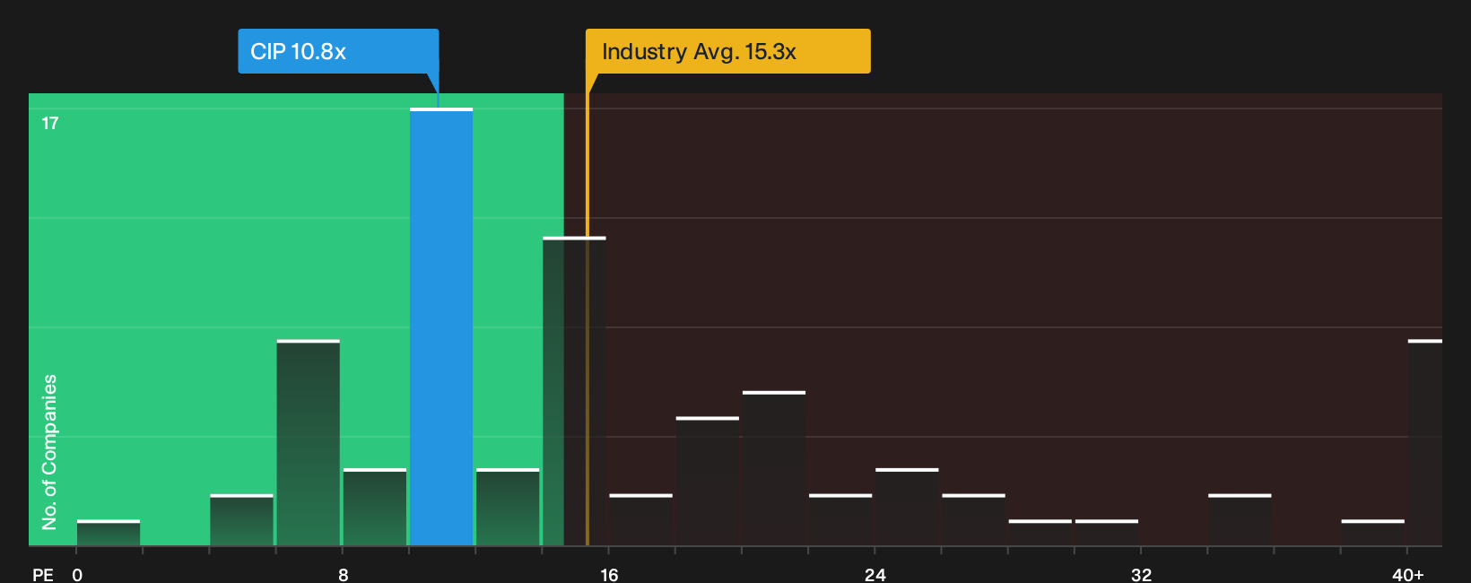Click the histogram bar at PE 20–22
This screenshot has height=583, width=1471.
point(774,468)
